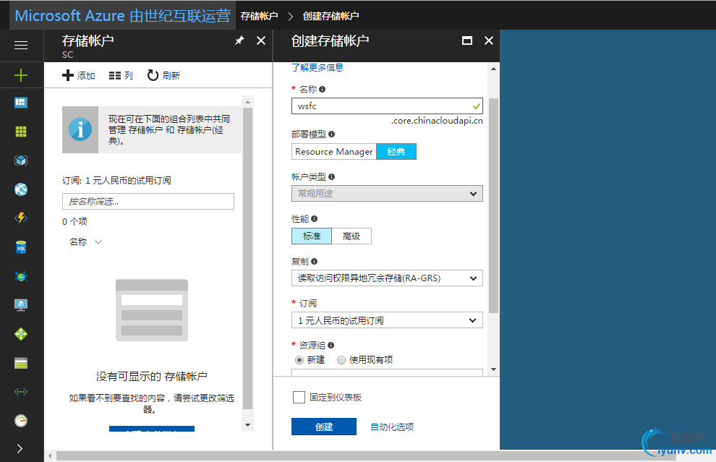Click the 名称 input containing wsfc
716x462 pixels.
tap(387, 106)
